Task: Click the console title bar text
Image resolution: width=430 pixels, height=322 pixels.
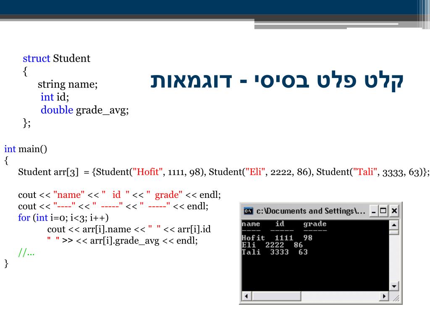Action: [x=311, y=211]
